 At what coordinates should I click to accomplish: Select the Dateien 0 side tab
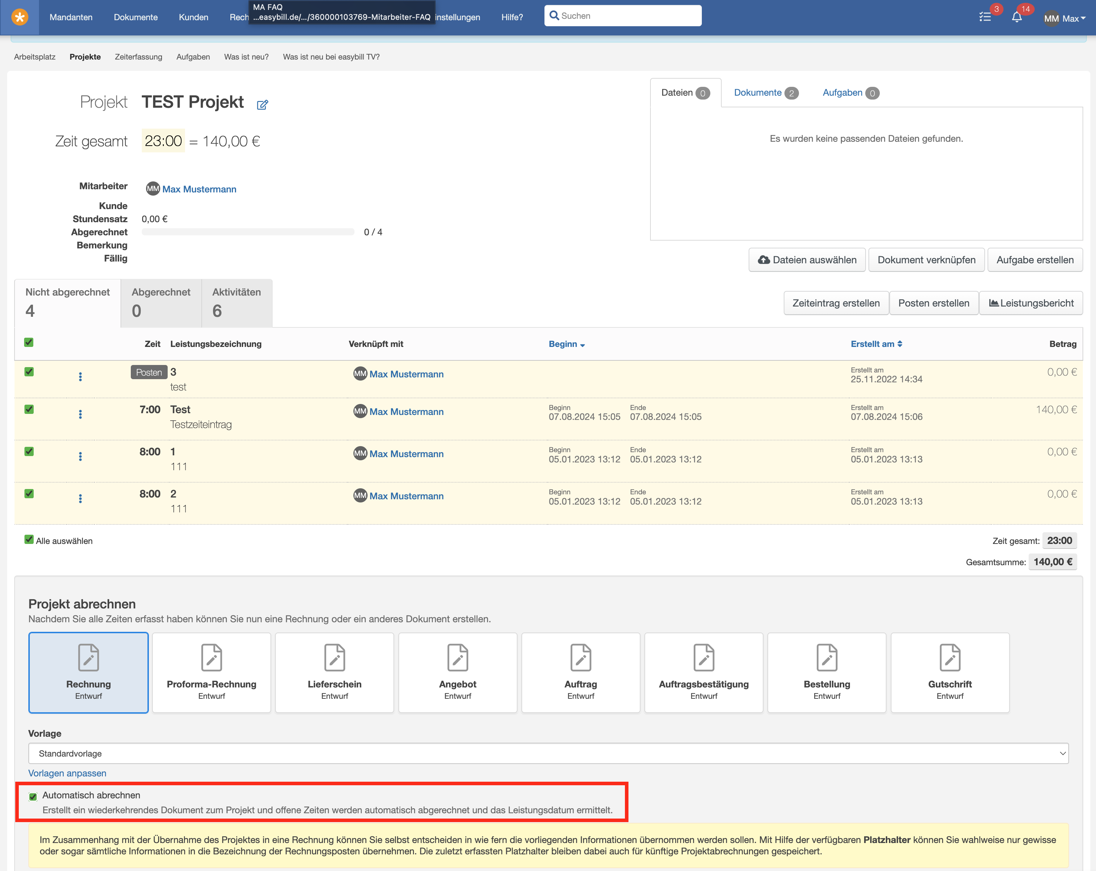[685, 92]
